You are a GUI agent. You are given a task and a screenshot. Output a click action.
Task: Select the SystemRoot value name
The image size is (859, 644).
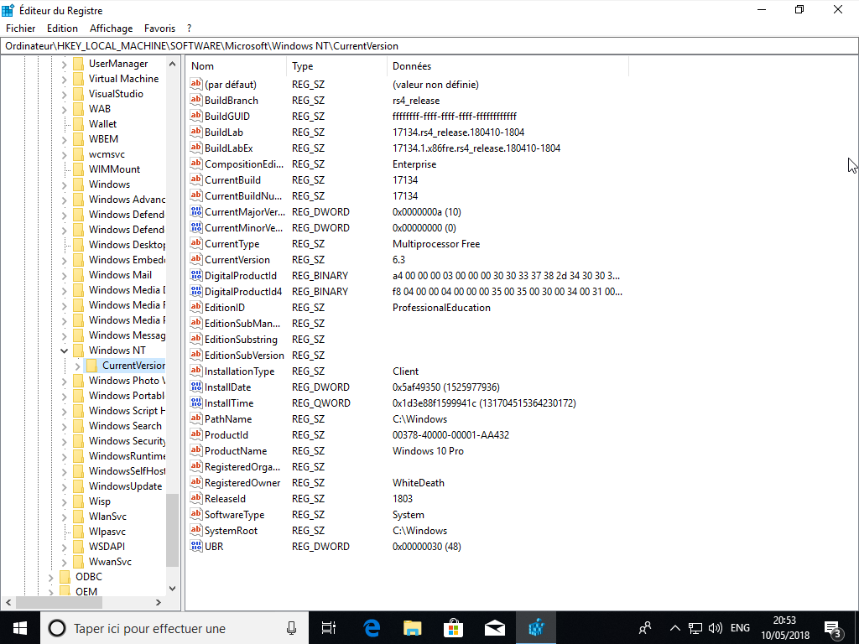click(x=231, y=530)
